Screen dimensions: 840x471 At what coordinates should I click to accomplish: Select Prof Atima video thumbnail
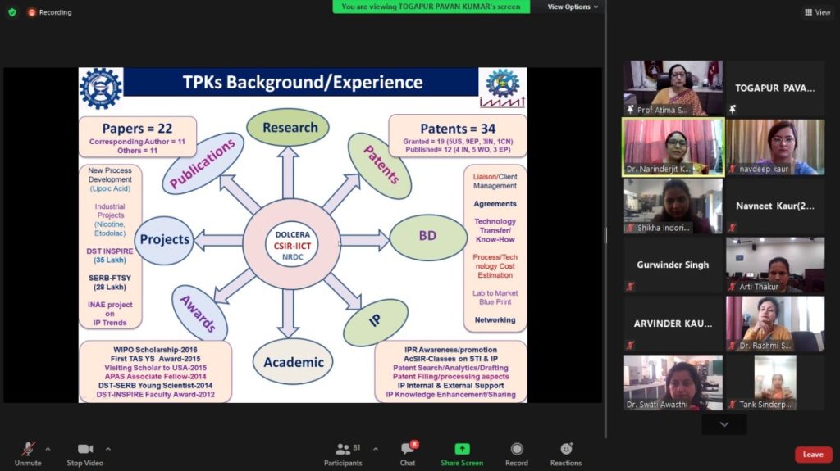(x=673, y=88)
